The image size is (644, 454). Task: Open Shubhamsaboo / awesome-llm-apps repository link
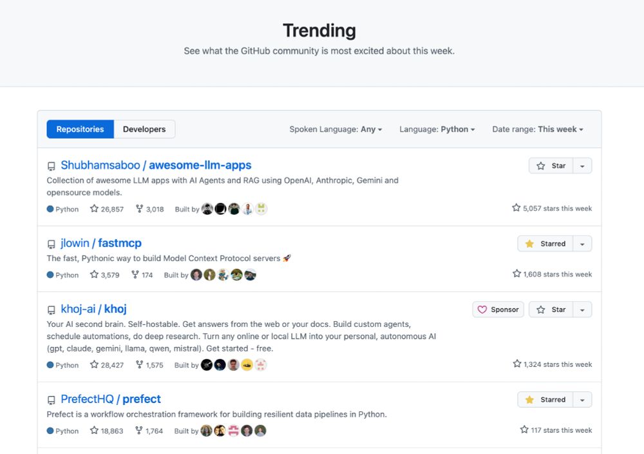click(156, 165)
